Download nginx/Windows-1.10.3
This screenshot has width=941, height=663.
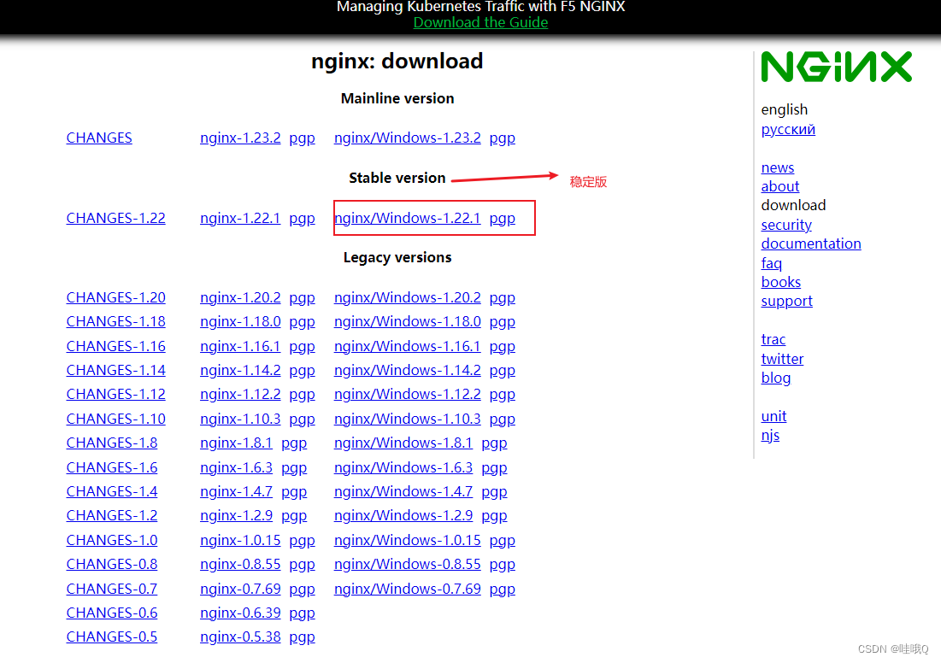pyautogui.click(x=408, y=419)
